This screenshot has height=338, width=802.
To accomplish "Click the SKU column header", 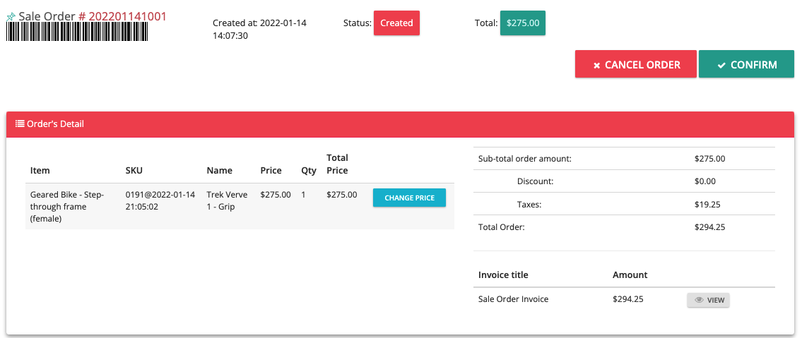I will pyautogui.click(x=134, y=171).
